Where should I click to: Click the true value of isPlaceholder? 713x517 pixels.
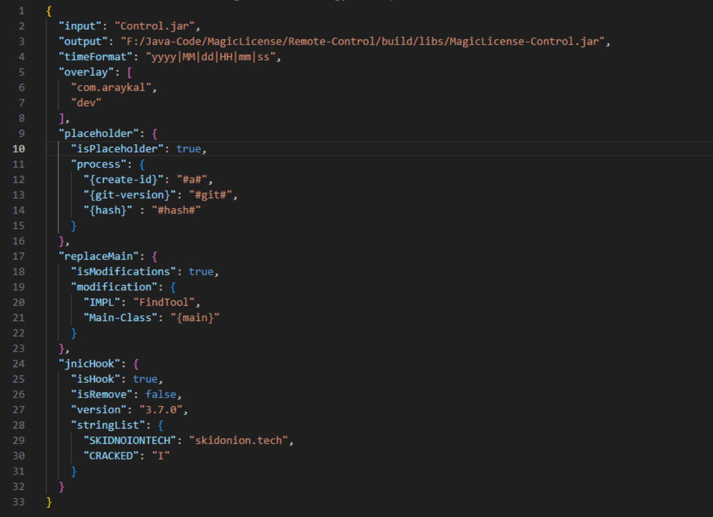189,149
